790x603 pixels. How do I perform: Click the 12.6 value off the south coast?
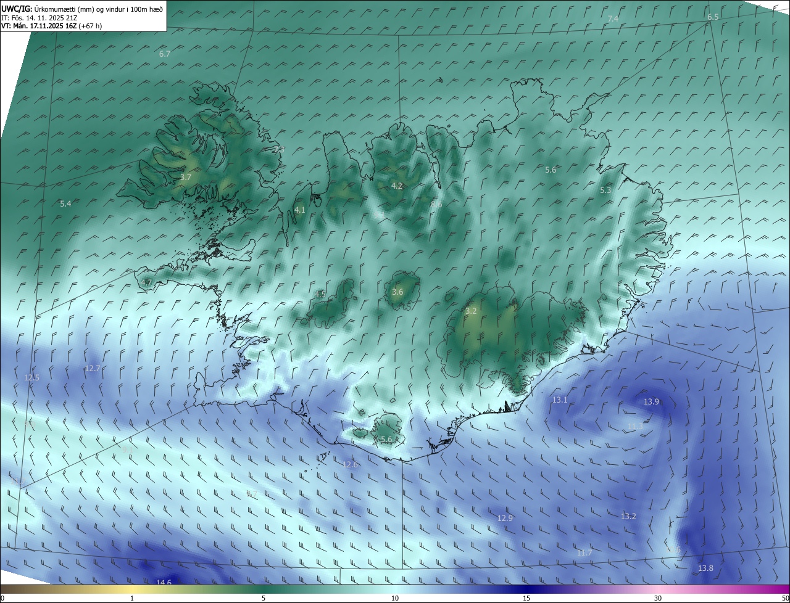(x=351, y=464)
